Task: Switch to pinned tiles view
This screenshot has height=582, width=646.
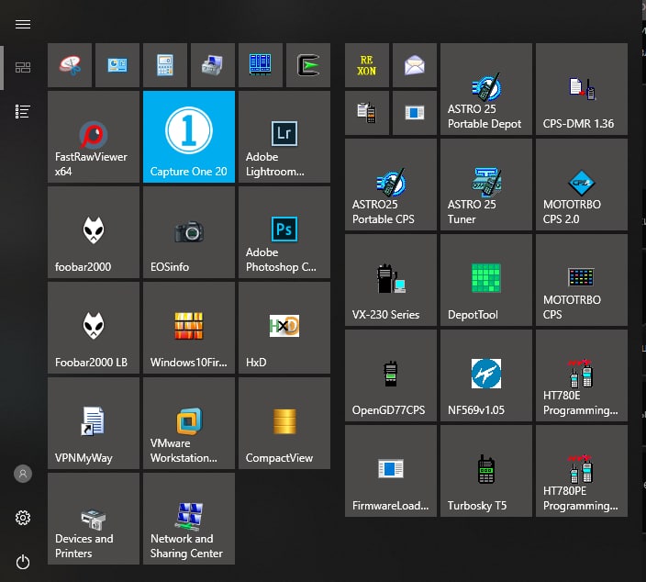Action: (x=23, y=67)
